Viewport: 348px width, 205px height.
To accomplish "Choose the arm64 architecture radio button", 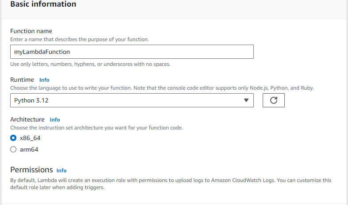I will [x=13, y=149].
